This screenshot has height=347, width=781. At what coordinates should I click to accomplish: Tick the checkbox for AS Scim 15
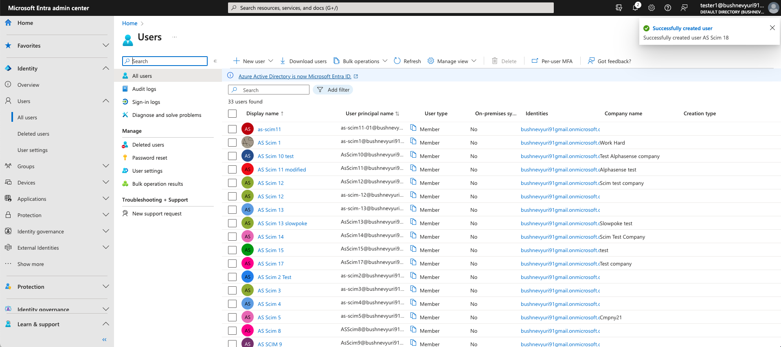[233, 250]
